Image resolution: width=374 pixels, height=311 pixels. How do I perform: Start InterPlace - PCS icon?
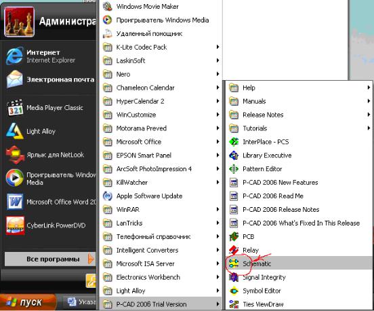(234, 142)
